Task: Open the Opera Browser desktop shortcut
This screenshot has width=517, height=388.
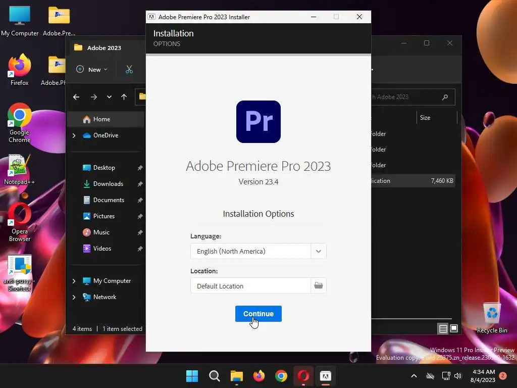Action: point(20,222)
